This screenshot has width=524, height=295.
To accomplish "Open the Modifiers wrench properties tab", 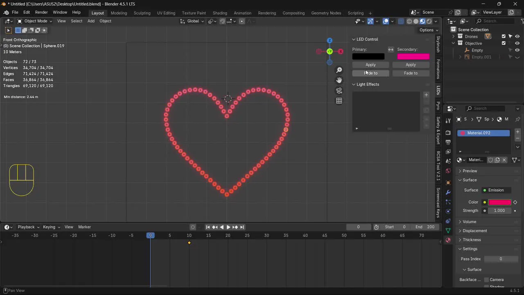I will tap(448, 192).
